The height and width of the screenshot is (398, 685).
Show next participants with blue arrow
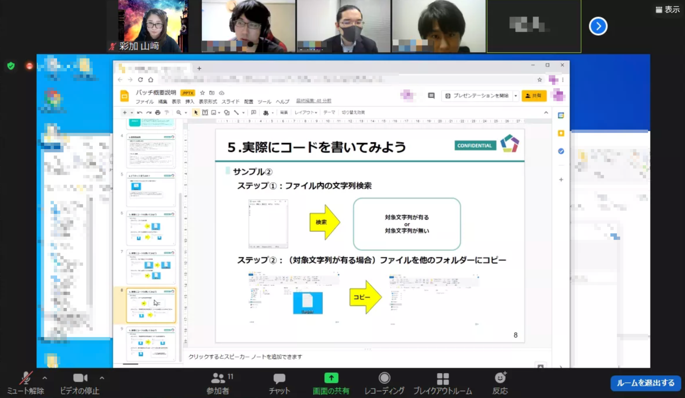pos(598,26)
